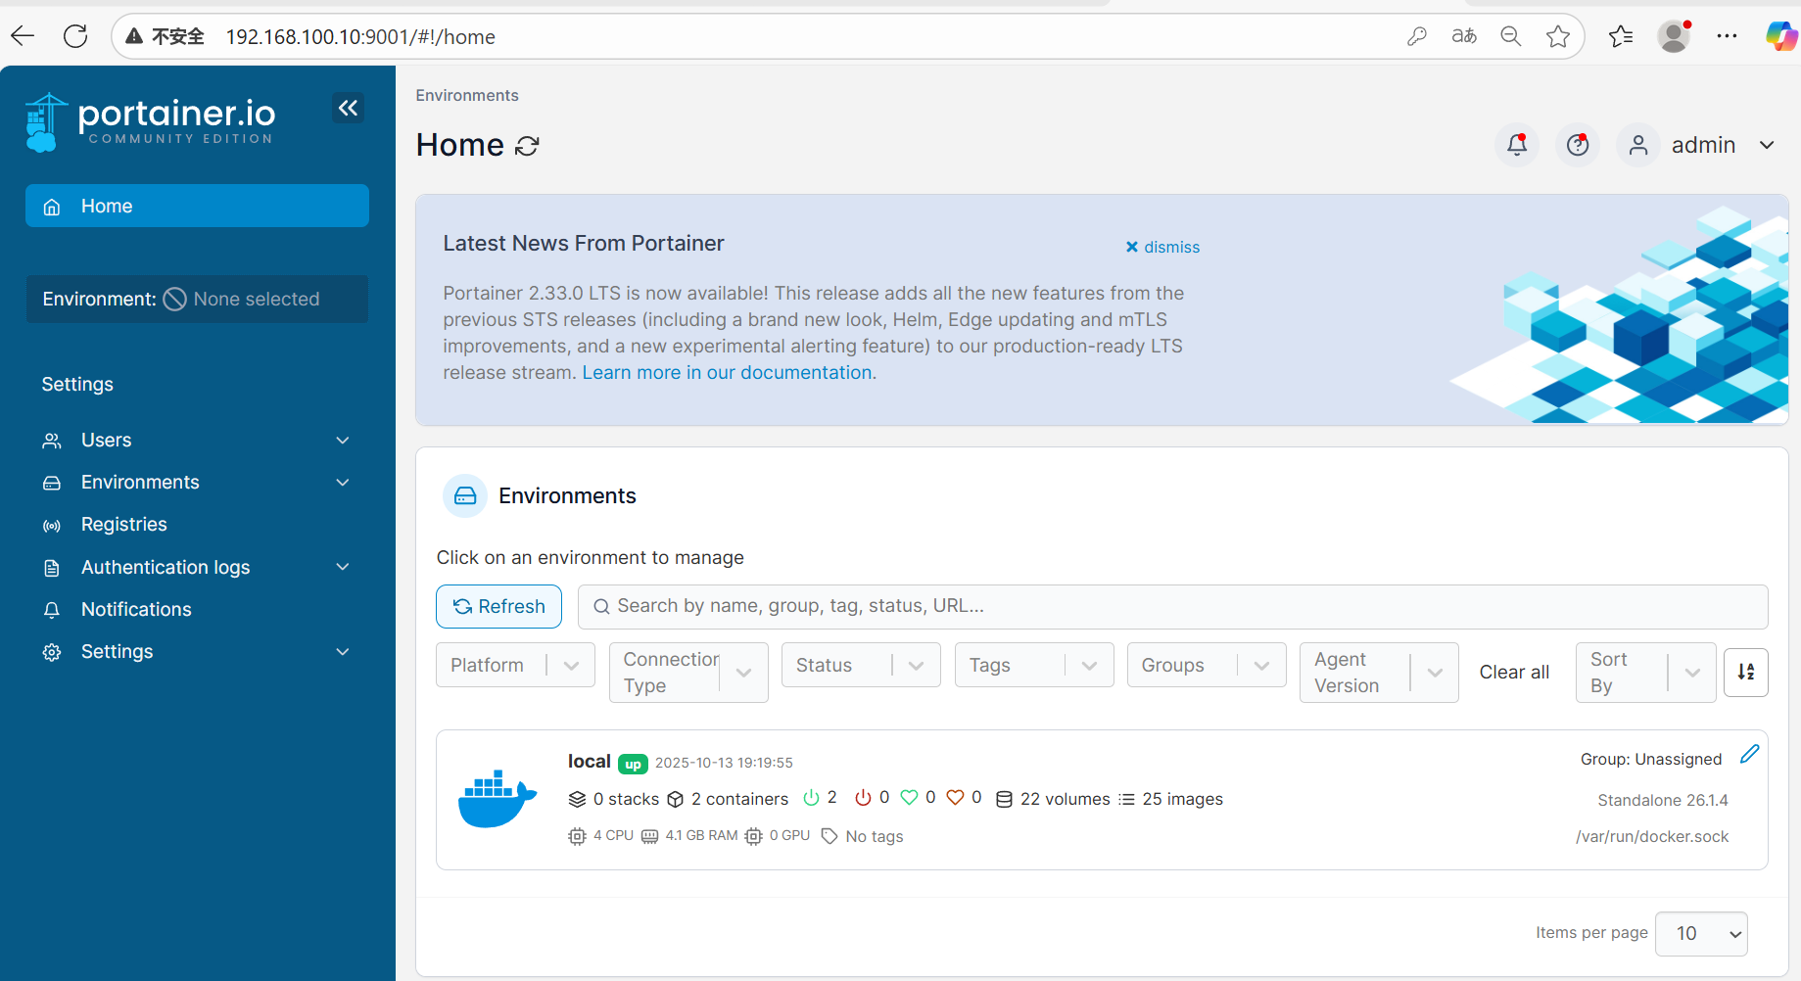Expand Authentication logs section chevron
The image size is (1801, 981).
343,568
